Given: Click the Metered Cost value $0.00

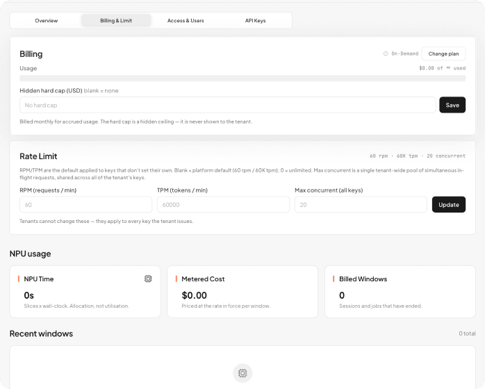Looking at the screenshot, I should click(195, 295).
